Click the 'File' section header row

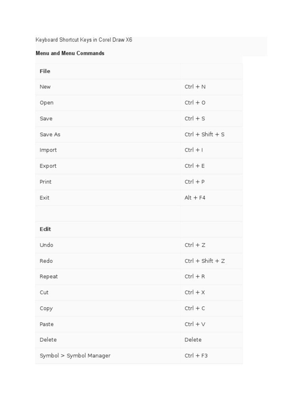(x=45, y=71)
